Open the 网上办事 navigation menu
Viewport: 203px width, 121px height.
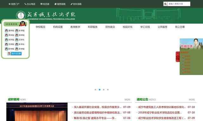click(180, 27)
